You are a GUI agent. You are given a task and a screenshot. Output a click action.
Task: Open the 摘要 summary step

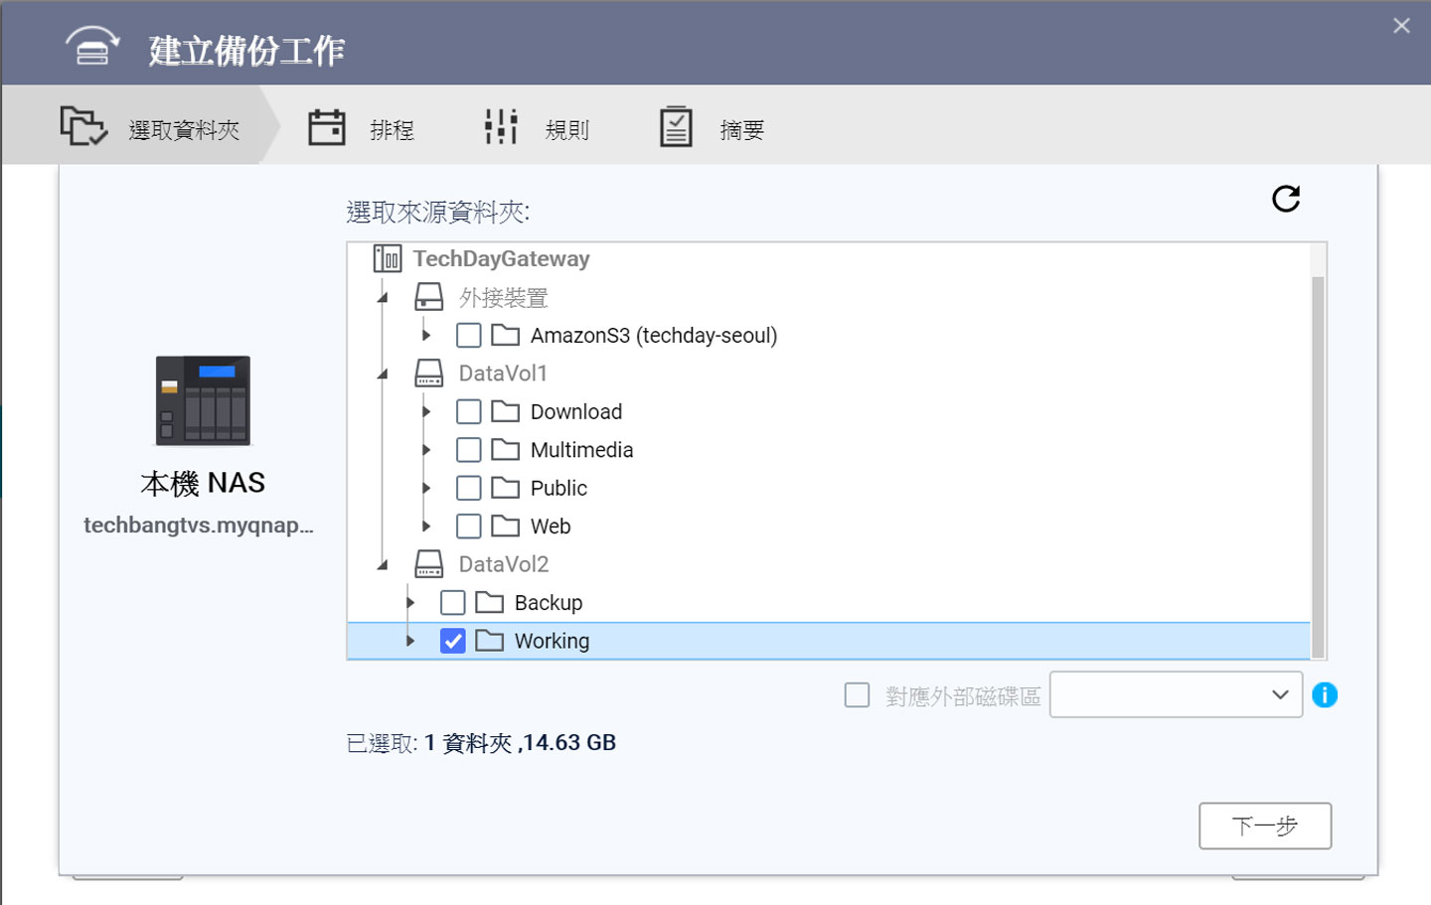pos(712,129)
